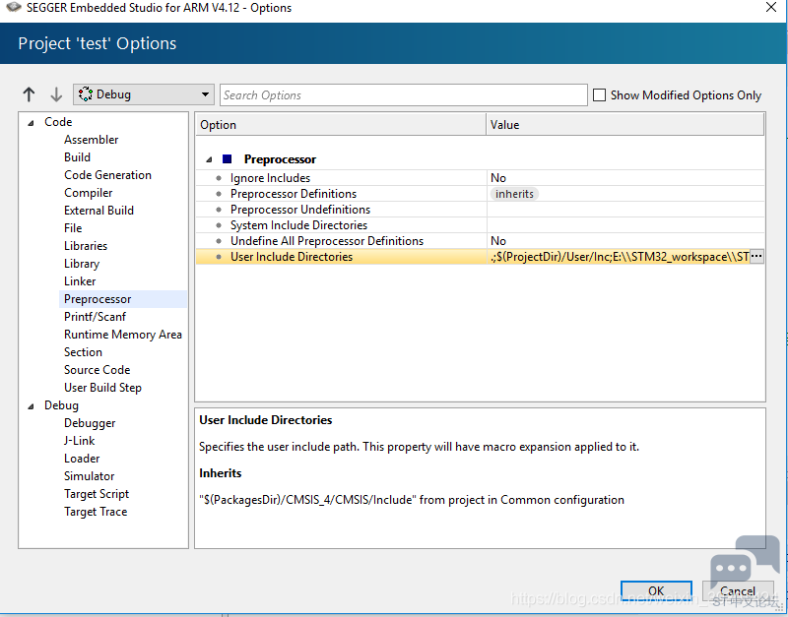Open the Debug configuration dropdown
This screenshot has height=617, width=788.
pyautogui.click(x=144, y=94)
